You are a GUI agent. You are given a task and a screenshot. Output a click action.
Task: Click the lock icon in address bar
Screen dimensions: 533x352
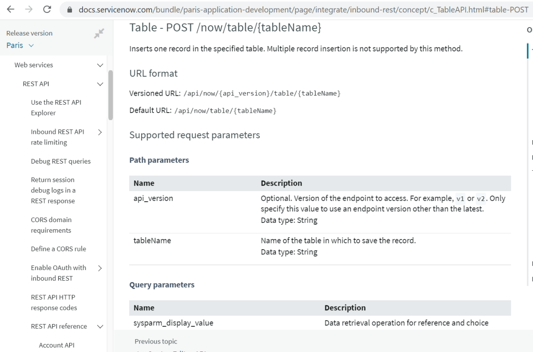tap(69, 10)
